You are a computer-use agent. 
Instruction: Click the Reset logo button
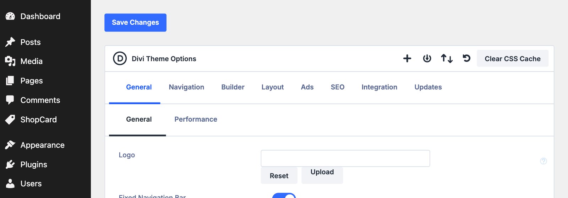pyautogui.click(x=279, y=176)
